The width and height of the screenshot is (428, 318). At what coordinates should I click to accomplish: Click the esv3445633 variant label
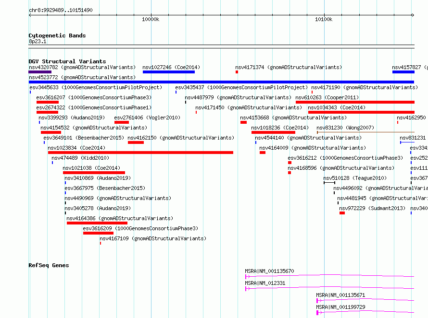coord(96,87)
